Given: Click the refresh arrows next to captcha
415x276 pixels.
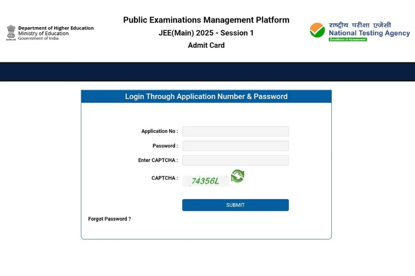Looking at the screenshot, I should pos(237,176).
